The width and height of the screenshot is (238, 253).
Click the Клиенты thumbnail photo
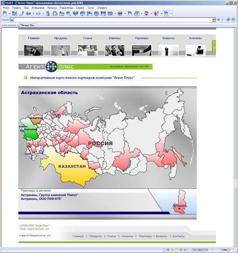pos(114,50)
